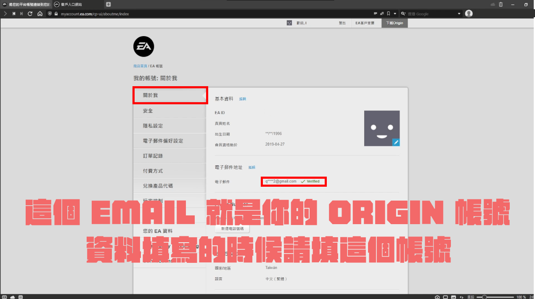Click the rewind button in browser toolbar
This screenshot has width=535, height=299.
pyautogui.click(x=14, y=14)
